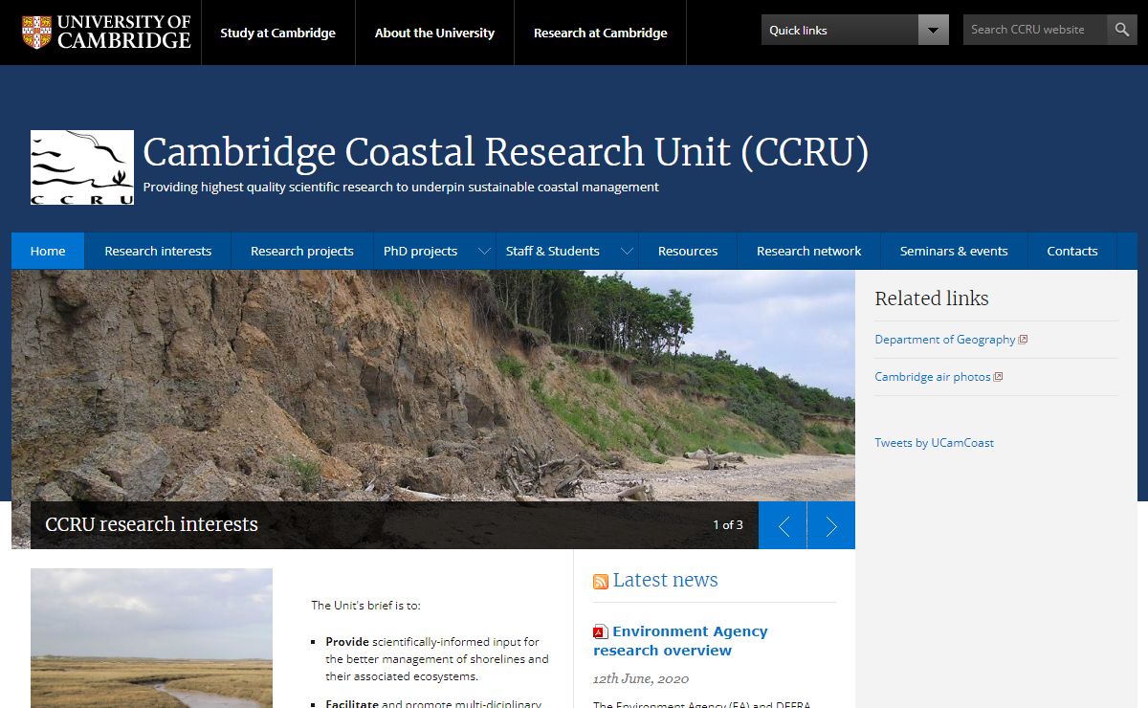This screenshot has width=1148, height=708.
Task: Click the coastal cliff carousel image
Action: (x=433, y=385)
